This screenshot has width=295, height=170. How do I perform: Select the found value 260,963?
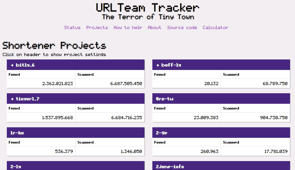[x=210, y=151]
